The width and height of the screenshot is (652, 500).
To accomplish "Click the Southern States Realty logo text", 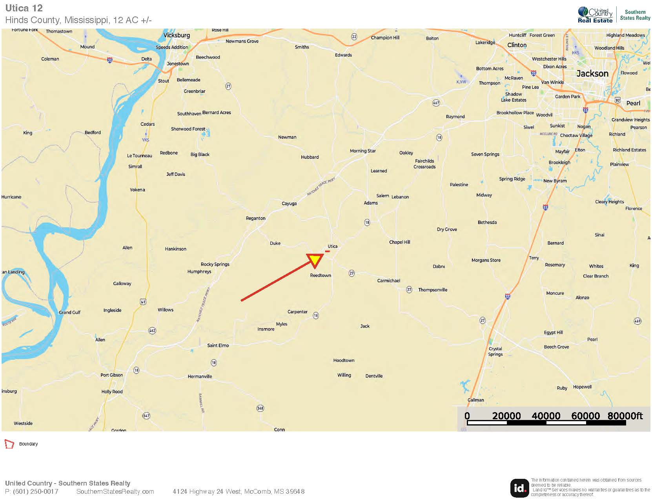I will click(635, 15).
